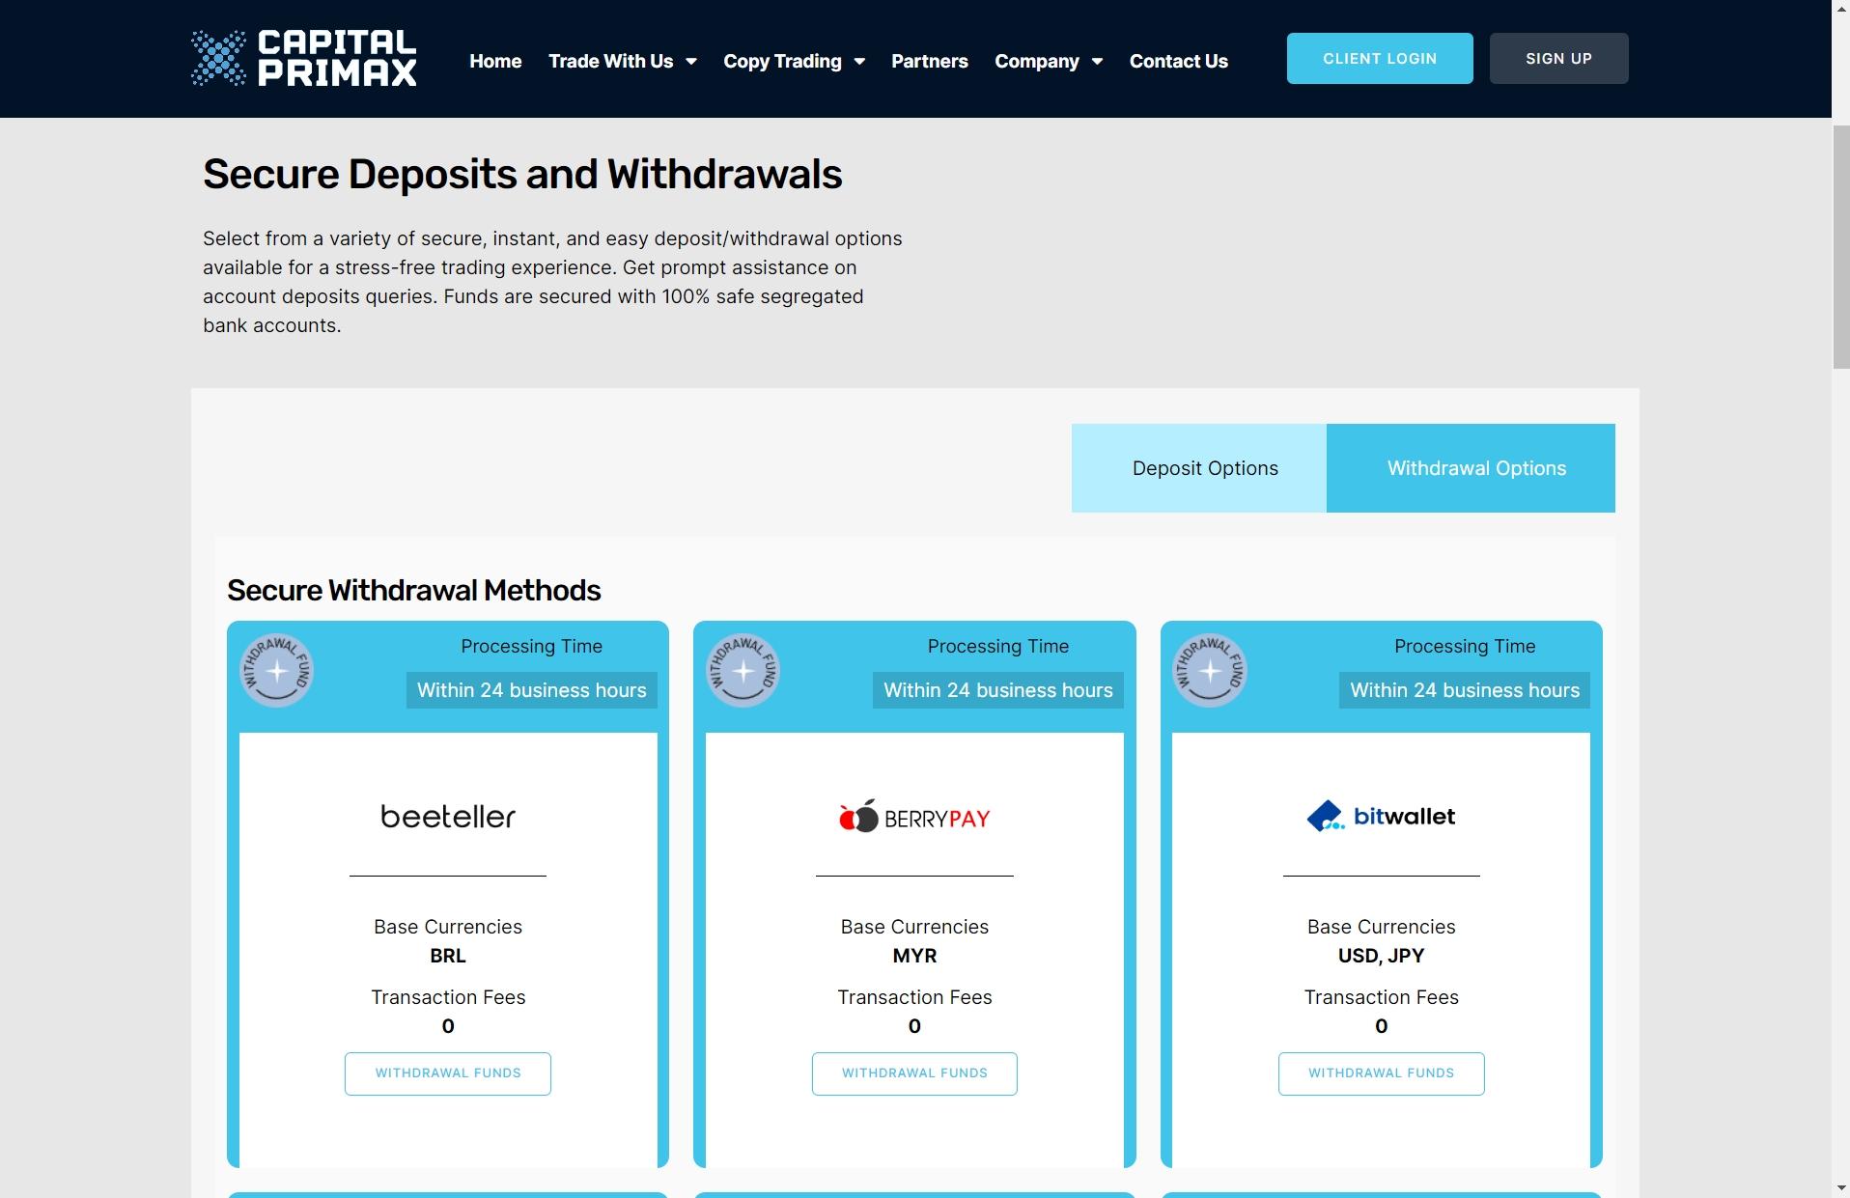The image size is (1850, 1198).
Task: Click 'Within 24 business hours' on bitwallet card
Action: (x=1465, y=690)
